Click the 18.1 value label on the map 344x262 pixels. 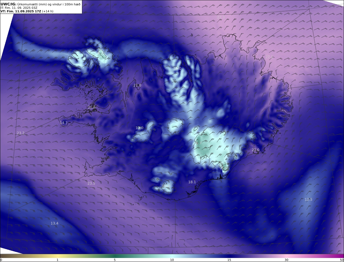192,182
